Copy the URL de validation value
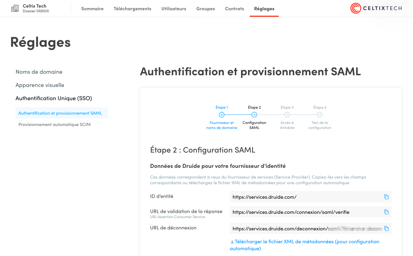Image resolution: width=413 pixels, height=256 pixels. point(386,212)
